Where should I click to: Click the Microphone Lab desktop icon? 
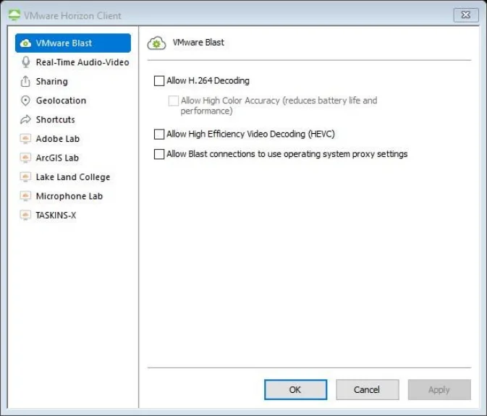(25, 196)
